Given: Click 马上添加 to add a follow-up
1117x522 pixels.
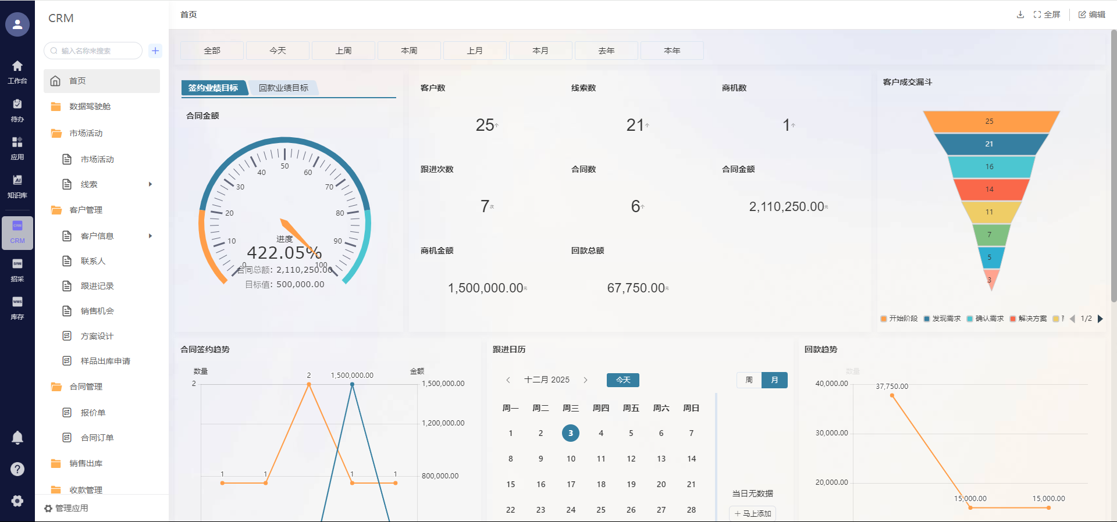Looking at the screenshot, I should (x=752, y=513).
